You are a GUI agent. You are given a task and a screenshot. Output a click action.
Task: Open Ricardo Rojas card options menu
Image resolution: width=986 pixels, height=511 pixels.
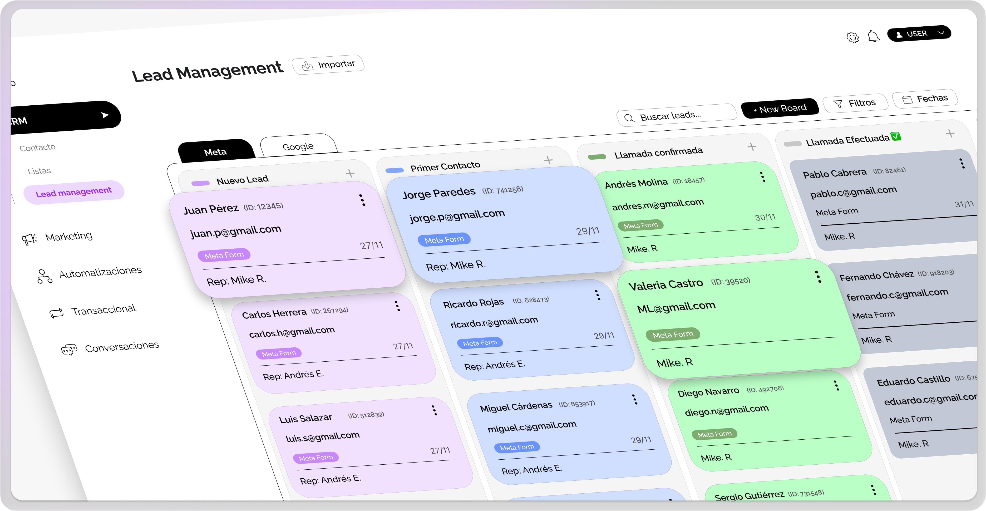point(597,295)
